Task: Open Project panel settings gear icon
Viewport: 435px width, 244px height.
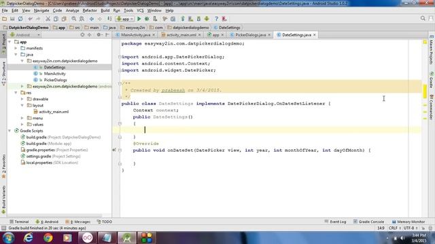Action: [99, 35]
